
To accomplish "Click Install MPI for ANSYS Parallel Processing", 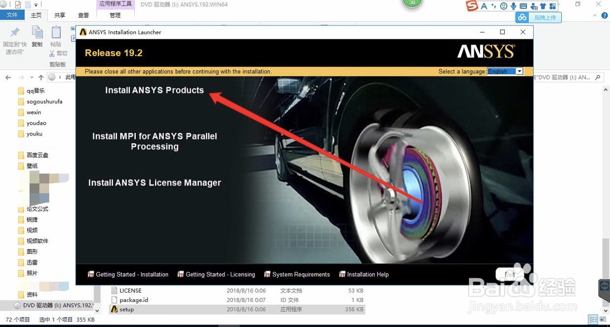I will (154, 141).
